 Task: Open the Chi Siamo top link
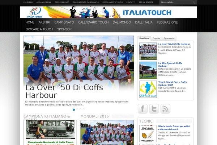click(28, 2)
